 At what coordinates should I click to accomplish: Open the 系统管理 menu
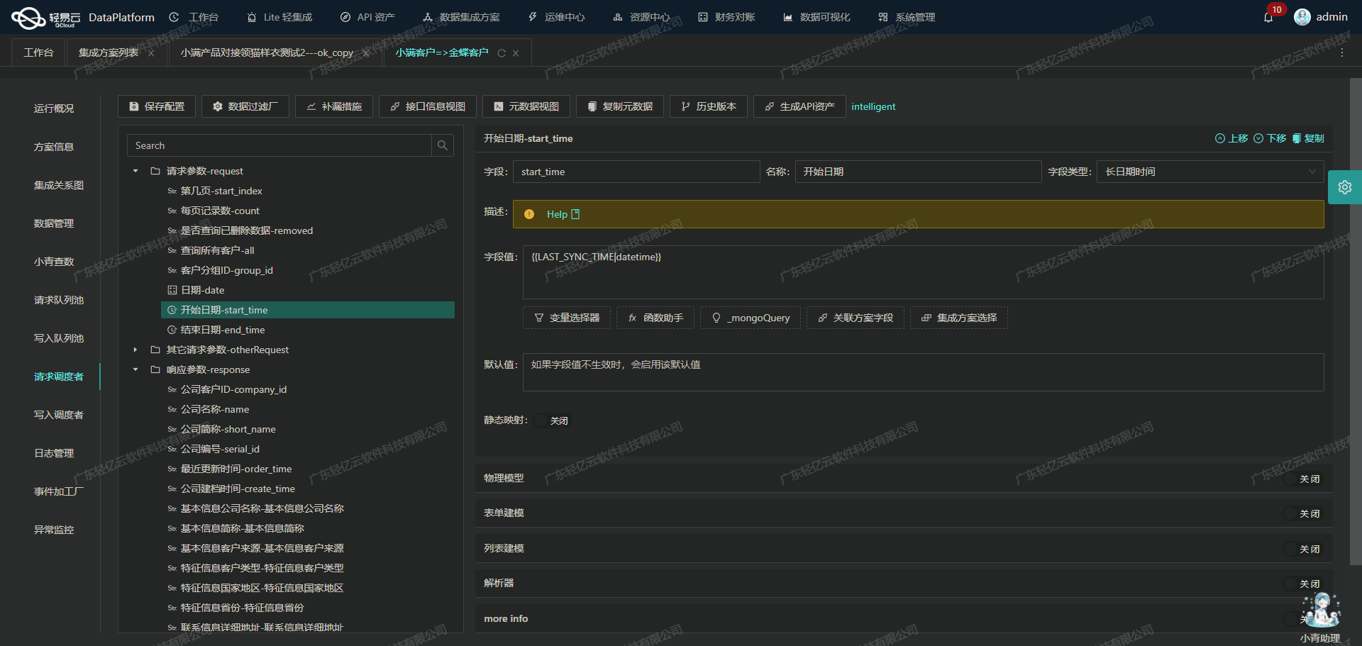(907, 17)
